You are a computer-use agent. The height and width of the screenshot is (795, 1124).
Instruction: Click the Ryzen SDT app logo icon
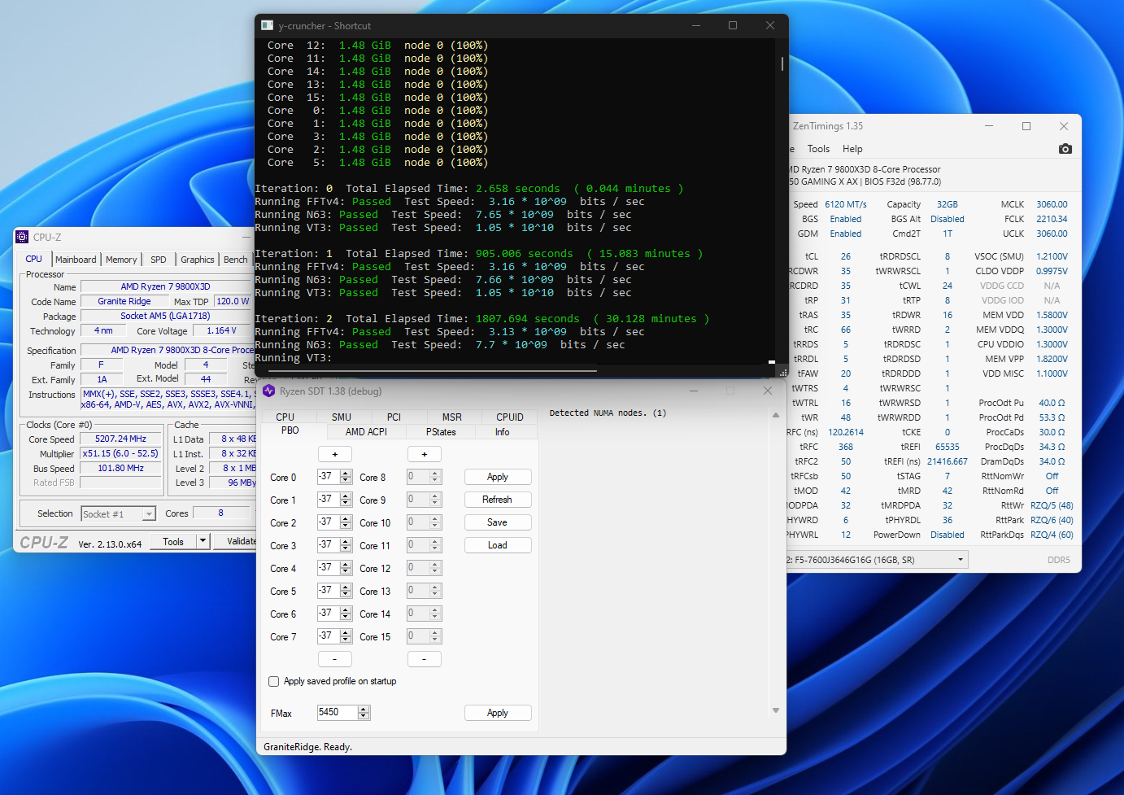pyautogui.click(x=269, y=391)
